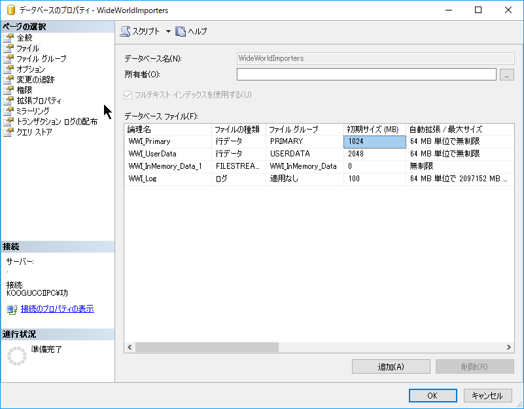Image resolution: width=524 pixels, height=409 pixels.
Task: Click the 64 MB 単位で 2097152 MB cell
Action: pos(460,179)
